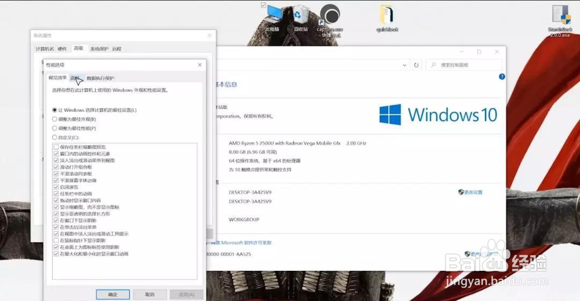Viewport: 580px width, 301px height.
Task: Enable 在鼠标指针下显示阴影 checkbox
Action: pos(56,240)
